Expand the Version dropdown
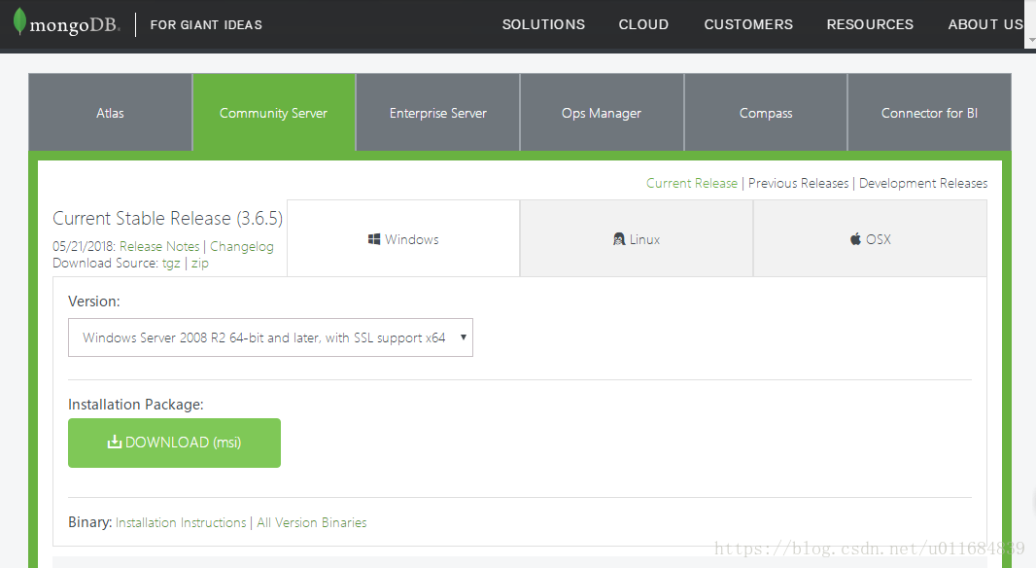This screenshot has height=568, width=1036. [x=270, y=337]
